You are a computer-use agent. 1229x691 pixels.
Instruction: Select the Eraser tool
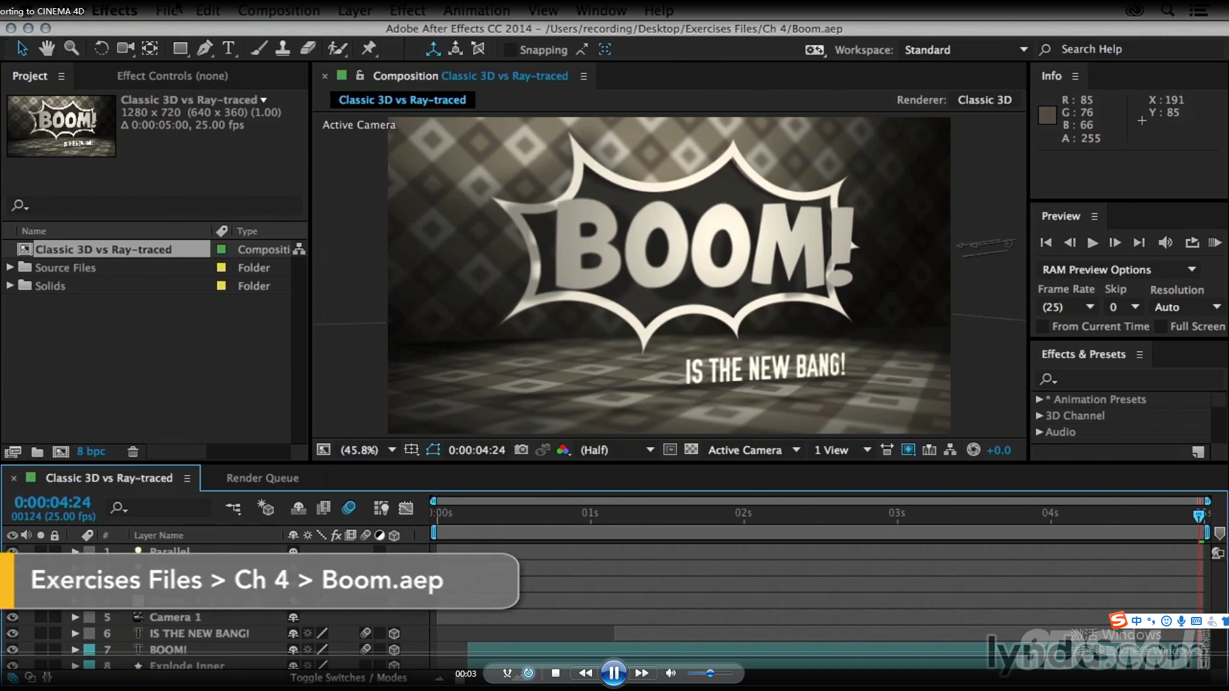coord(308,48)
